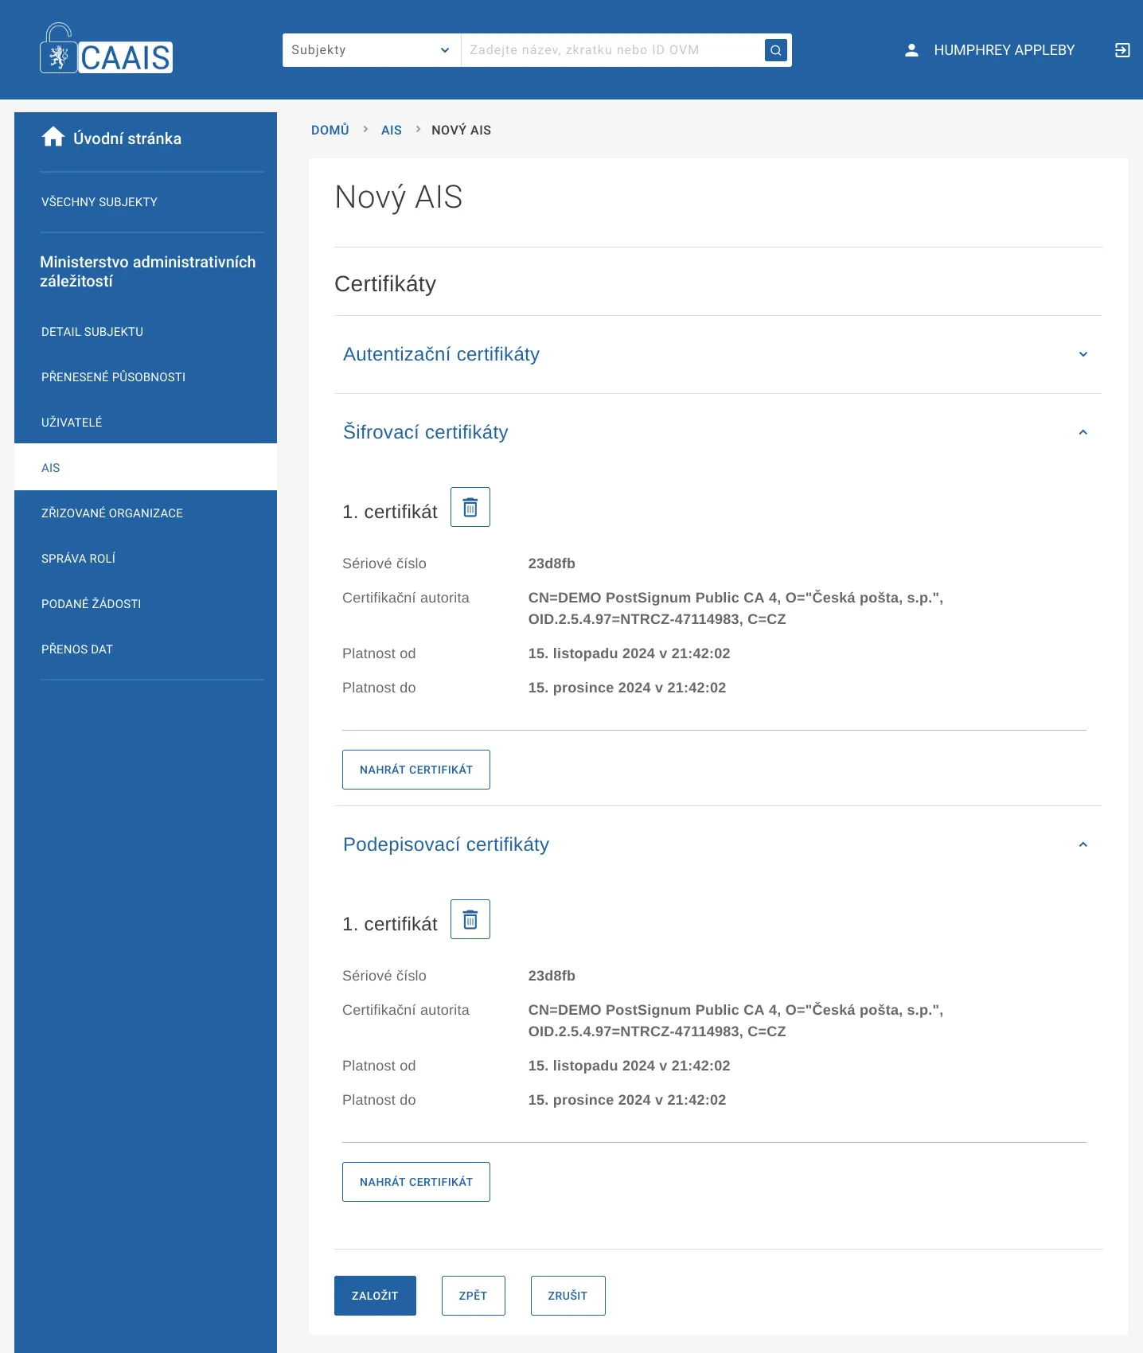Image resolution: width=1143 pixels, height=1353 pixels.
Task: Open the Subjekty dropdown
Action: point(371,50)
